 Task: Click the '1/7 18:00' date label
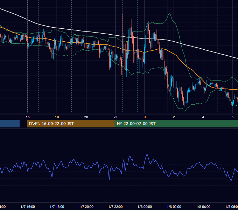point(57,207)
